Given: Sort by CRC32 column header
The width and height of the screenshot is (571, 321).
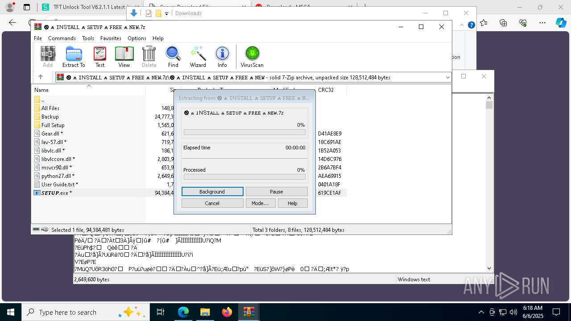Looking at the screenshot, I should coord(331,90).
